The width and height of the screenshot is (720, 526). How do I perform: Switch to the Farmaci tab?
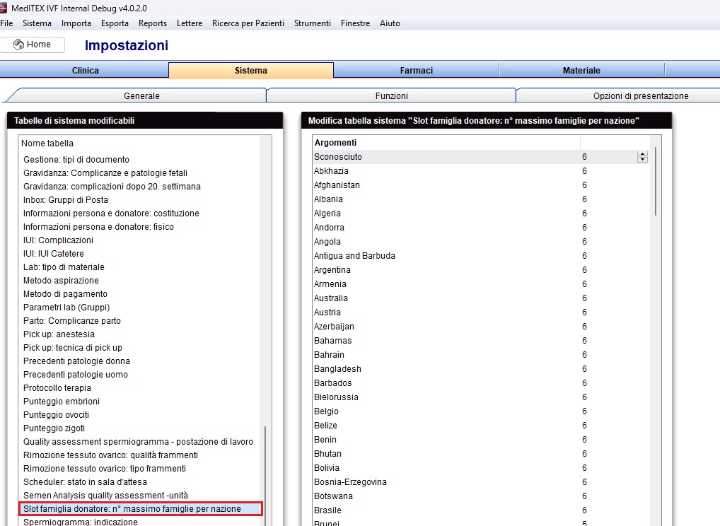[416, 70]
